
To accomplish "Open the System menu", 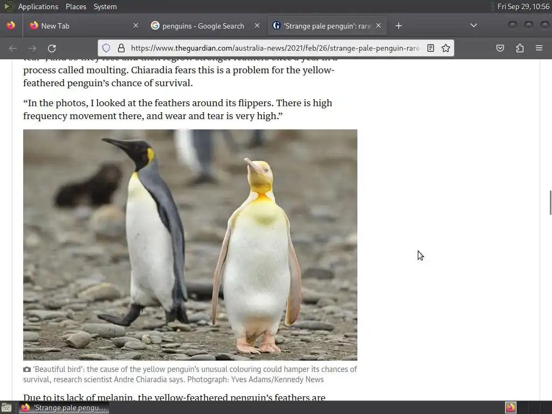I will [x=105, y=6].
